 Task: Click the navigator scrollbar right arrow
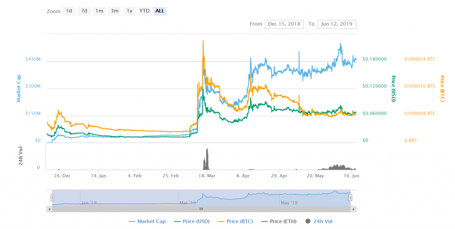pos(354,209)
